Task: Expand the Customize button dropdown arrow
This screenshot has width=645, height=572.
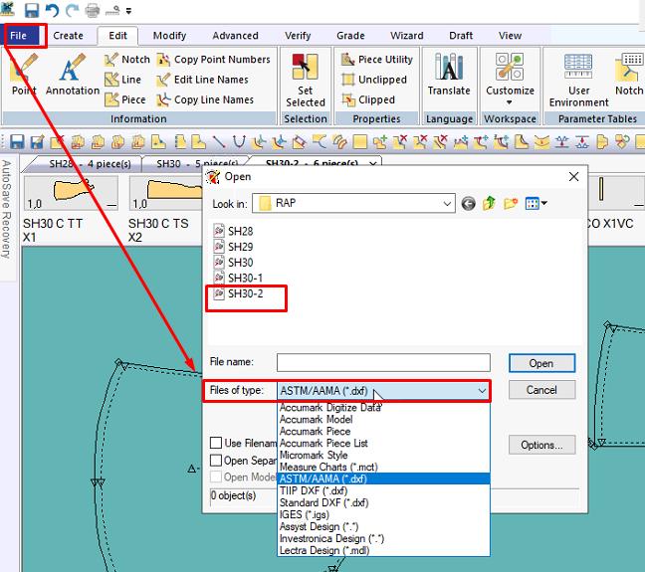Action: [510, 102]
